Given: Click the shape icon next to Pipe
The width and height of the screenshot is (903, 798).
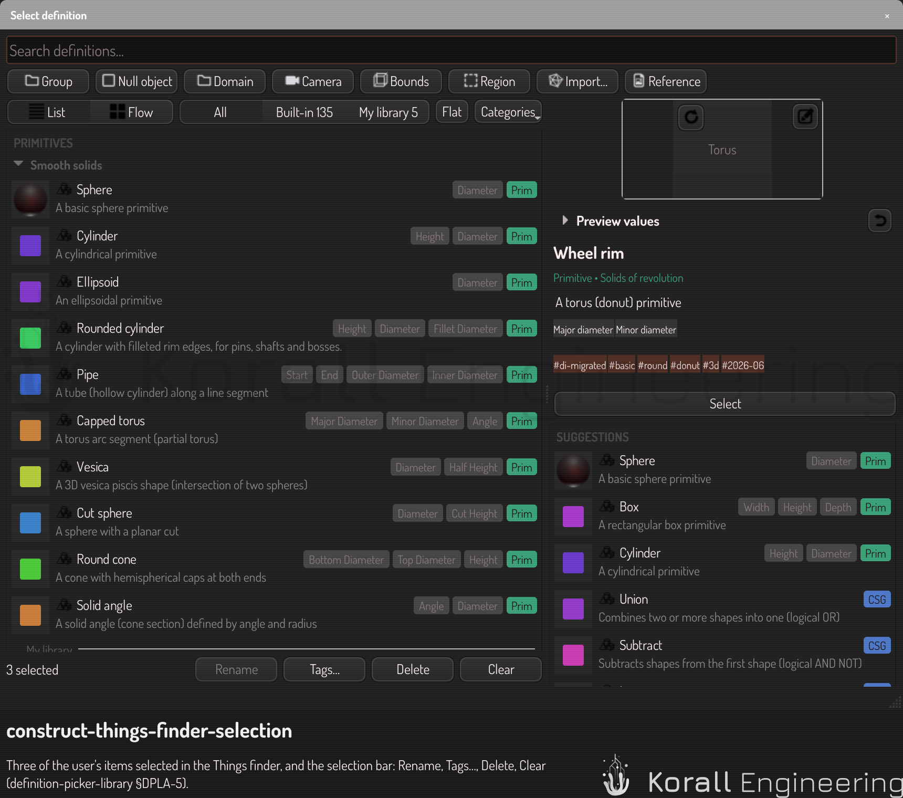Looking at the screenshot, I should click(x=65, y=374).
